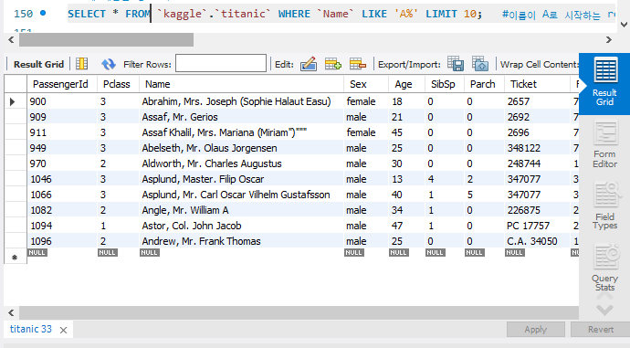Select new-row asterisk marker at bottom
Viewport: 630px width, 348px height.
pyautogui.click(x=15, y=258)
